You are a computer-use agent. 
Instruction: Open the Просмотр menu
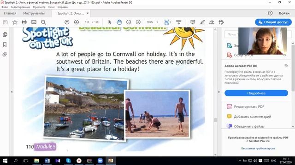pos(39,7)
